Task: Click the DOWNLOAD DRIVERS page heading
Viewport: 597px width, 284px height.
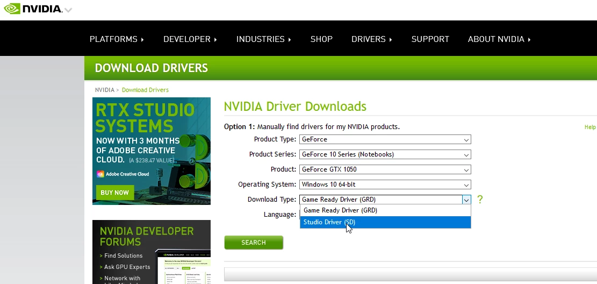Action: [151, 68]
